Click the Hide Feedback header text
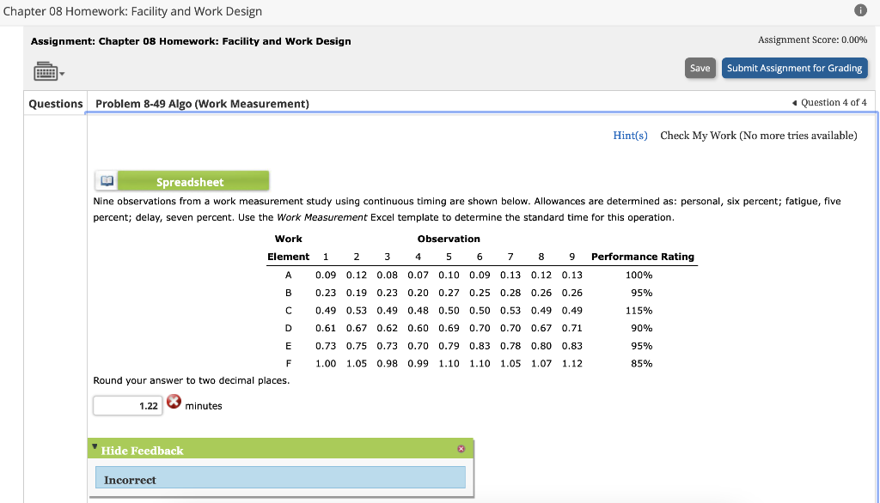Screen dimensions: 880x503 pos(142,451)
